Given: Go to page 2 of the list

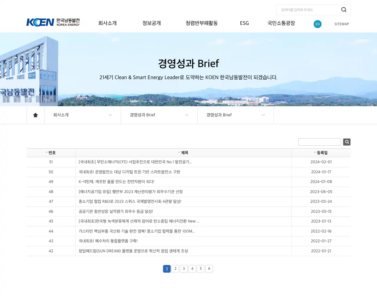Looking at the screenshot, I should (x=175, y=269).
